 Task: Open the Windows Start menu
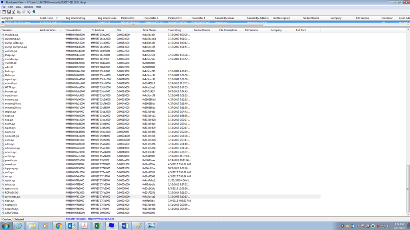(x=6, y=226)
